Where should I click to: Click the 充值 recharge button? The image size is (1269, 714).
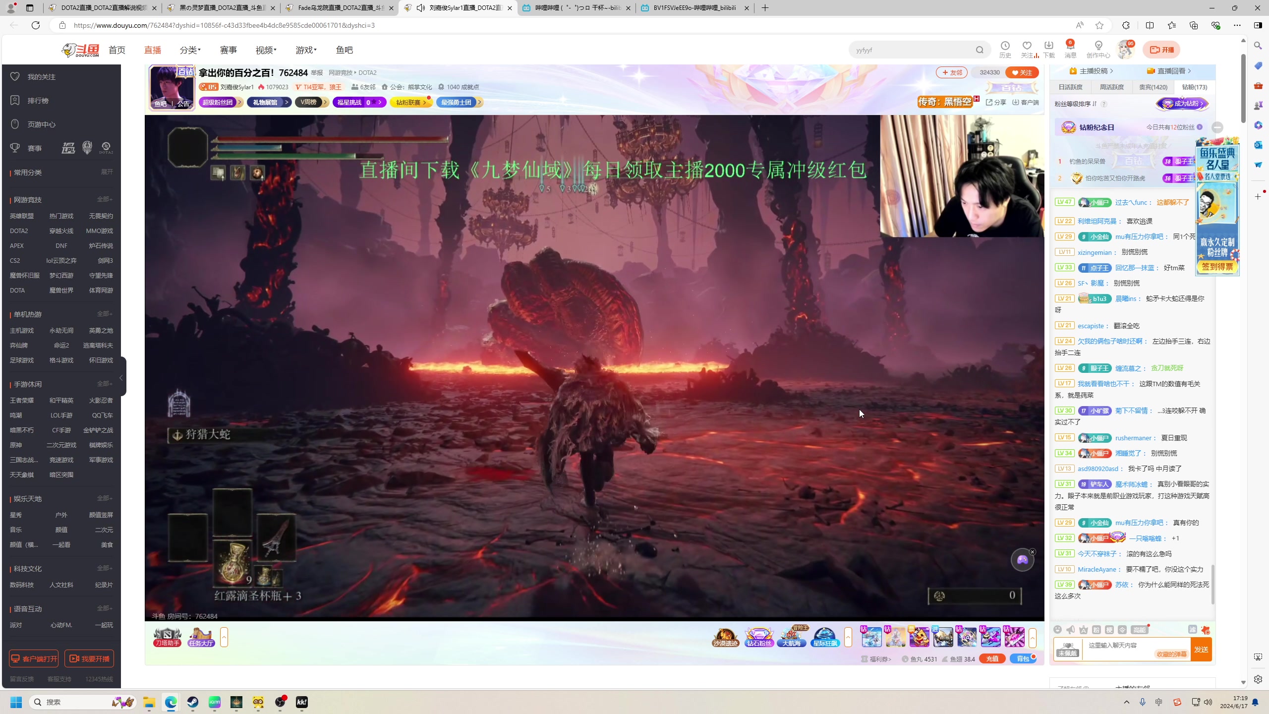click(992, 659)
